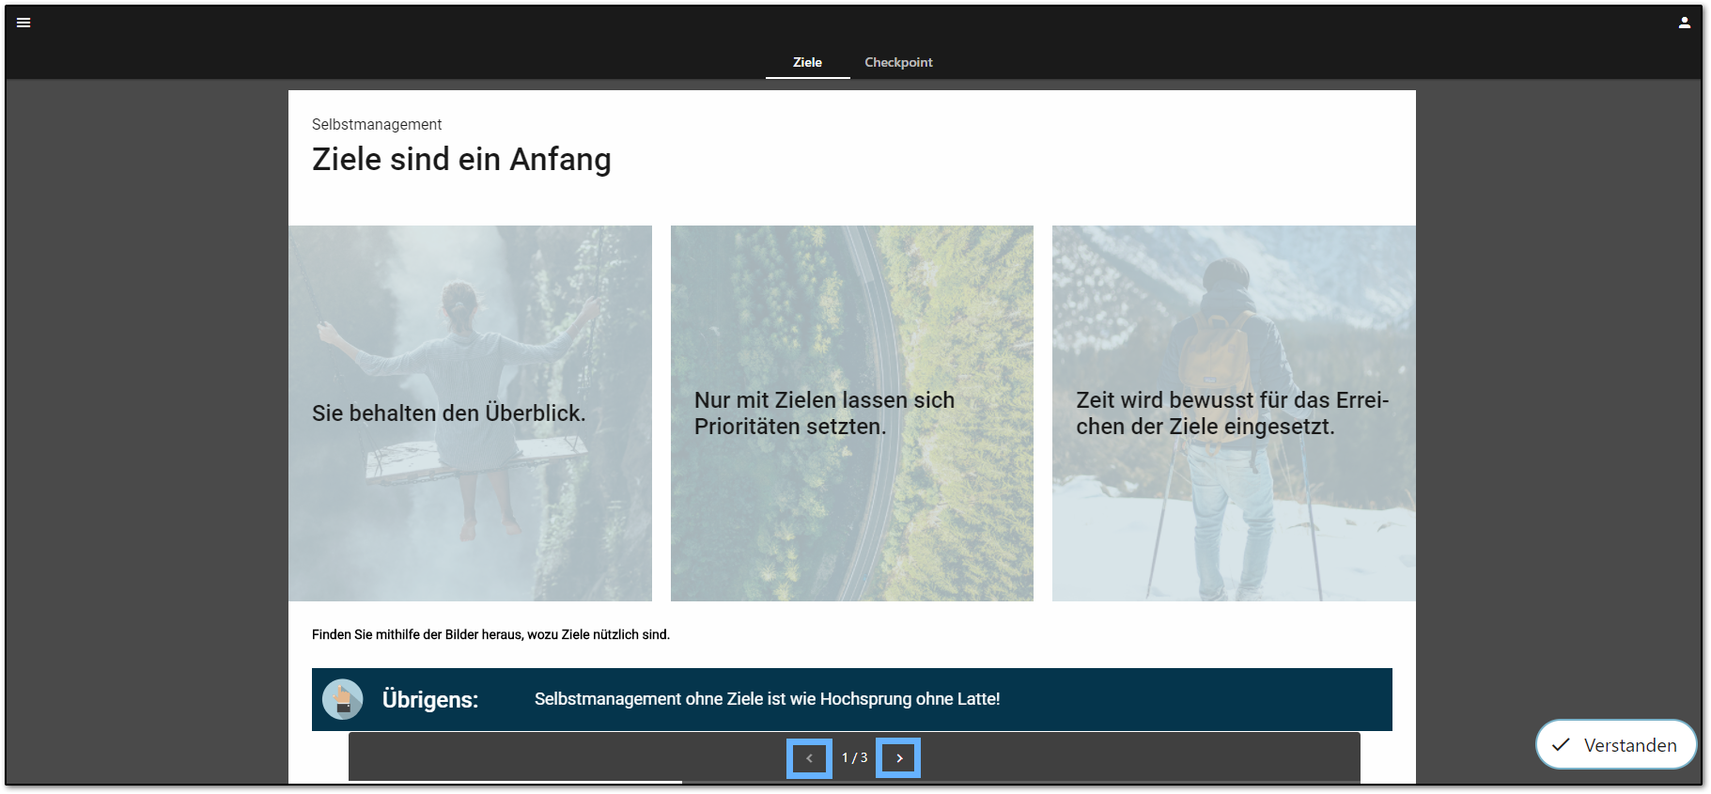
Task: Switch to the Checkpoint tab
Action: (x=898, y=62)
